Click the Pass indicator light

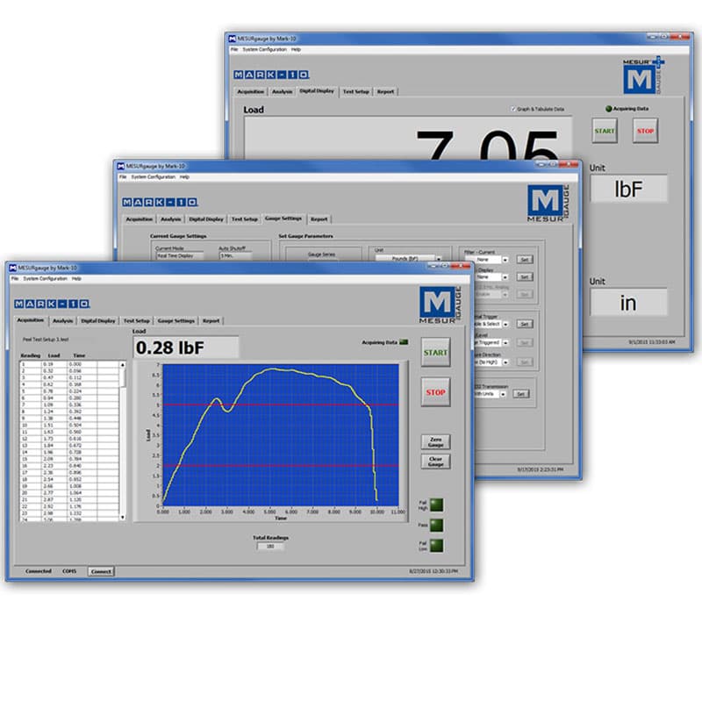436,525
